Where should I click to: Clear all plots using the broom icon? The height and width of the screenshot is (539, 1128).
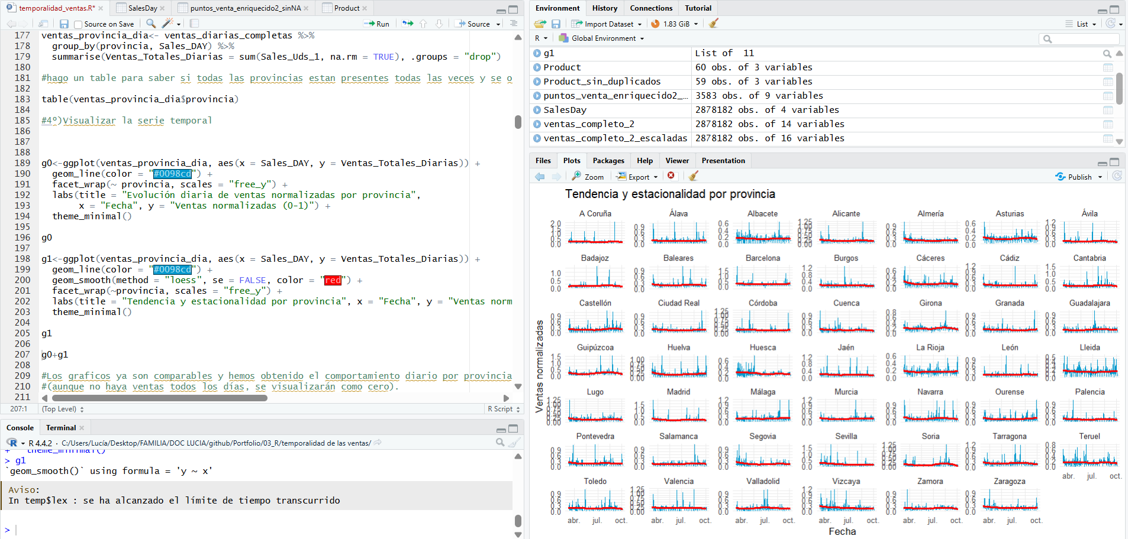(x=693, y=176)
